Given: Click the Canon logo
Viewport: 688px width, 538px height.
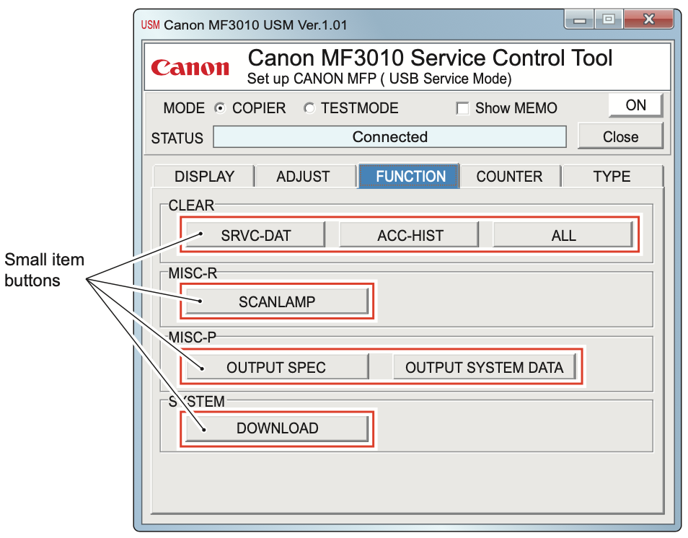Looking at the screenshot, I should (x=190, y=68).
